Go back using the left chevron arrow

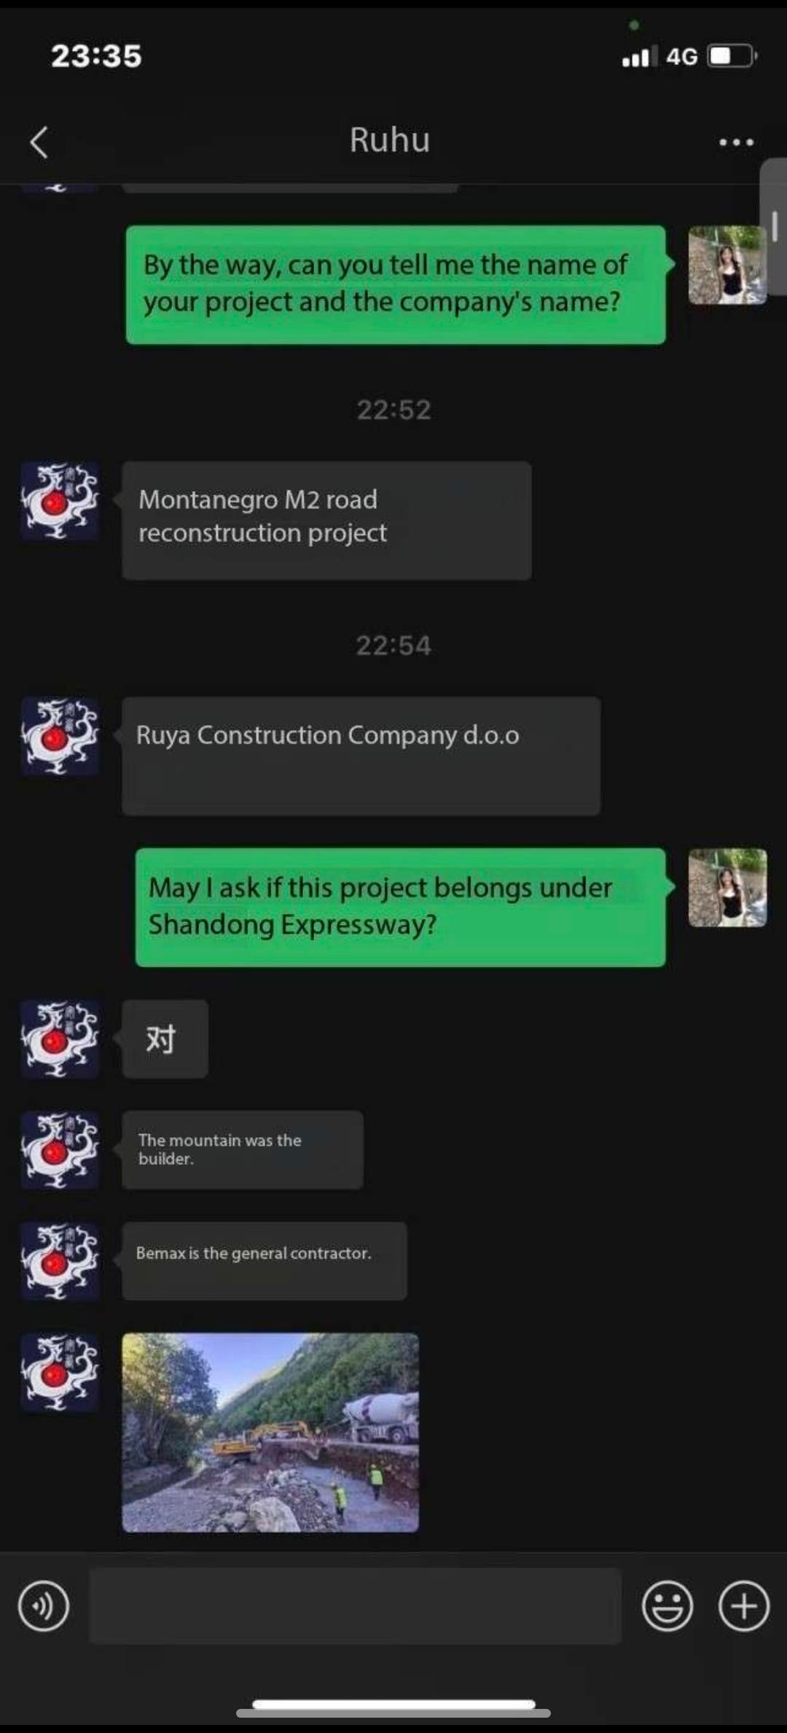coord(39,141)
